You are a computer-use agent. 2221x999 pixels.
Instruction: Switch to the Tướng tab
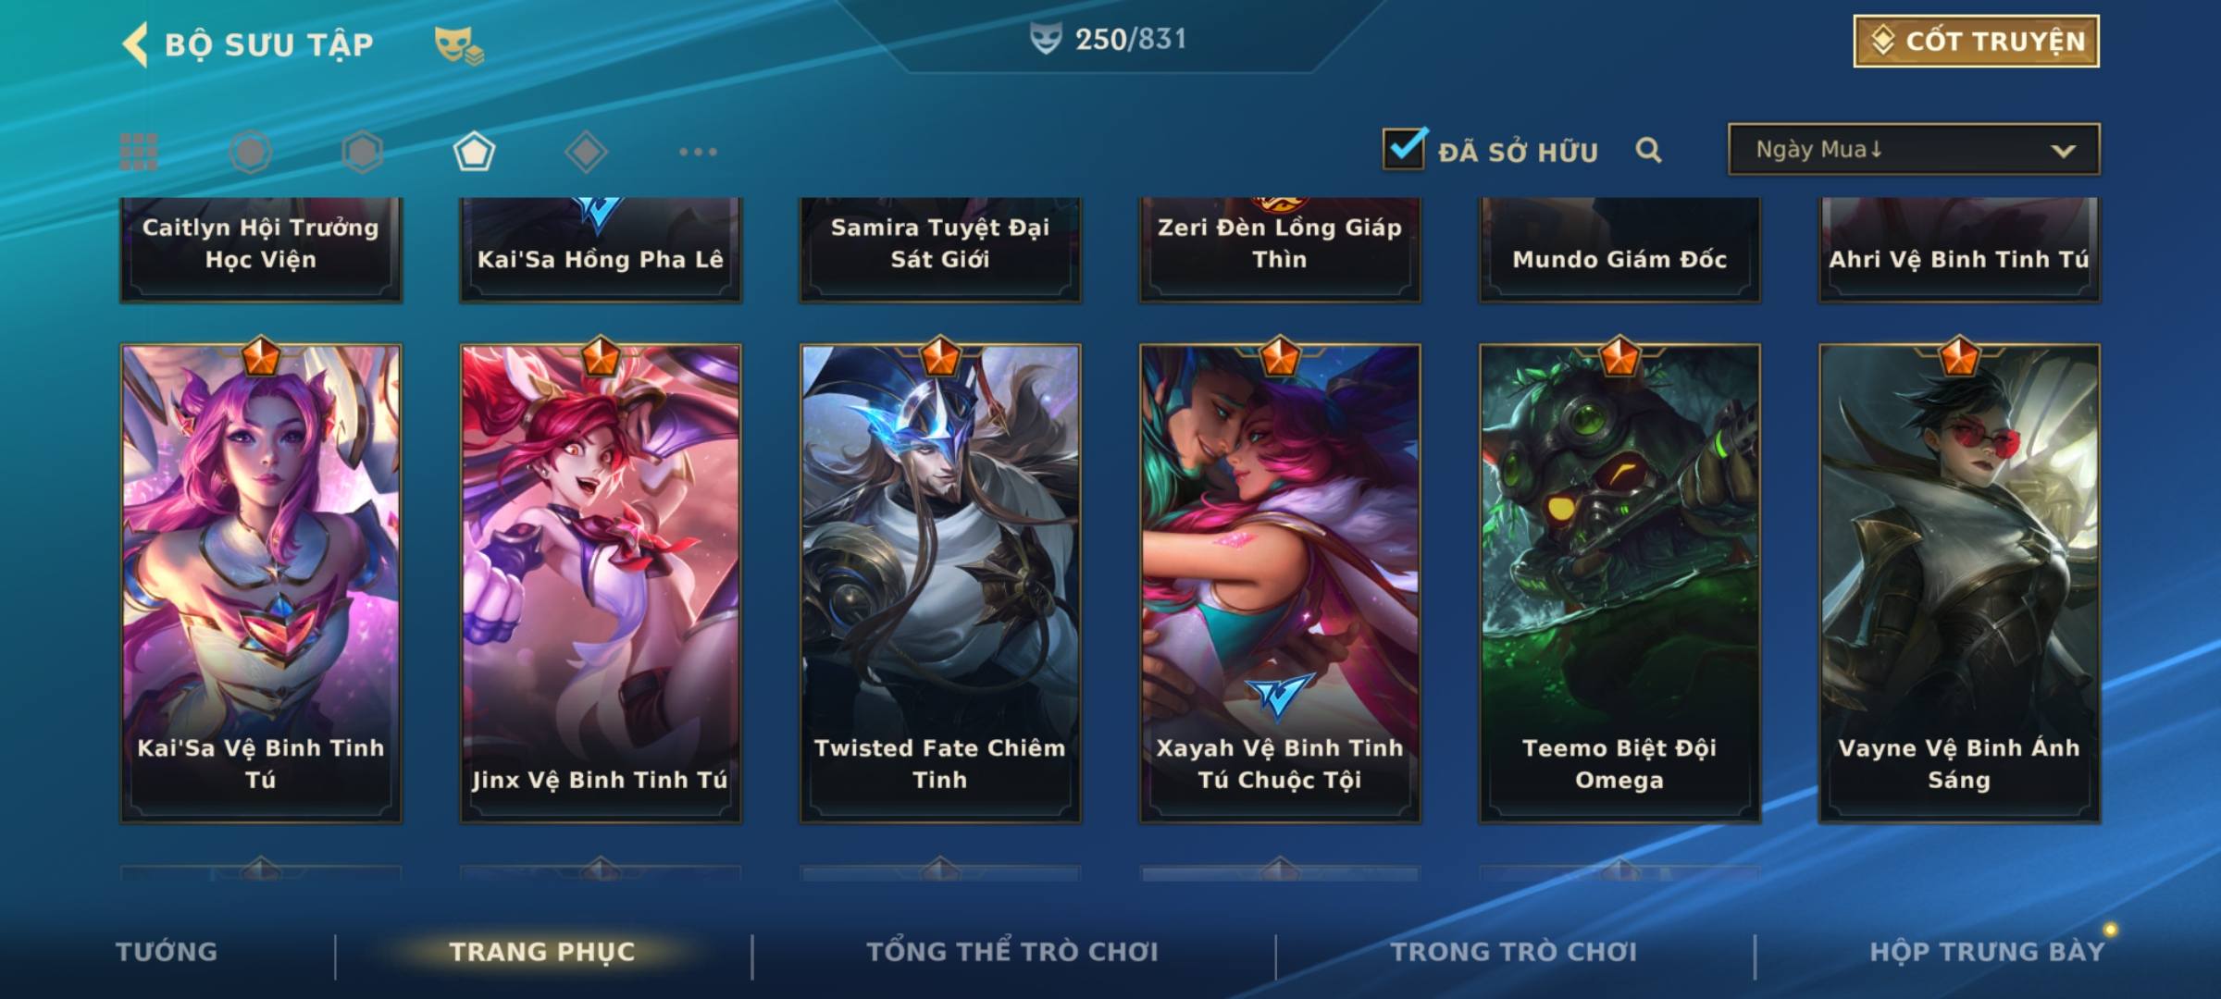pos(167,952)
